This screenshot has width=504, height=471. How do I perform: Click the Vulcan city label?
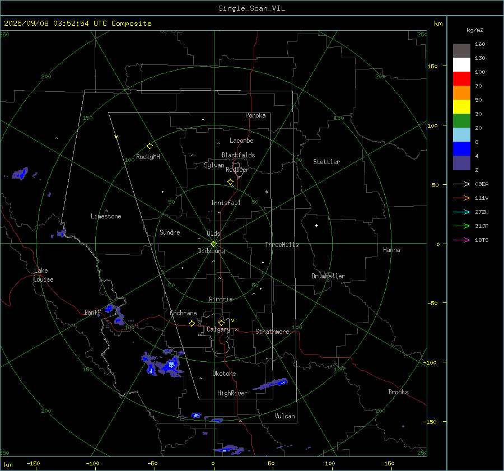click(285, 416)
